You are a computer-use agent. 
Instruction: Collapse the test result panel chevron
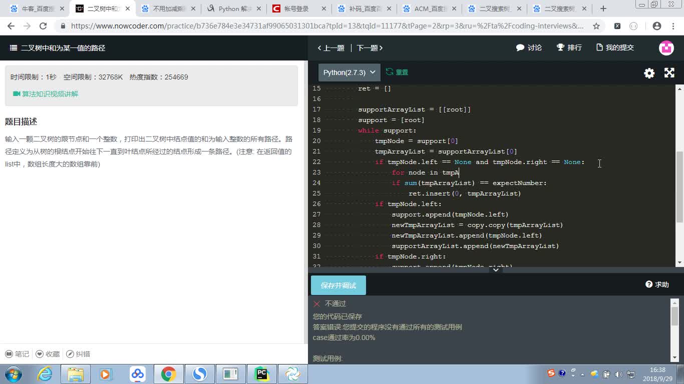pyautogui.click(x=496, y=269)
